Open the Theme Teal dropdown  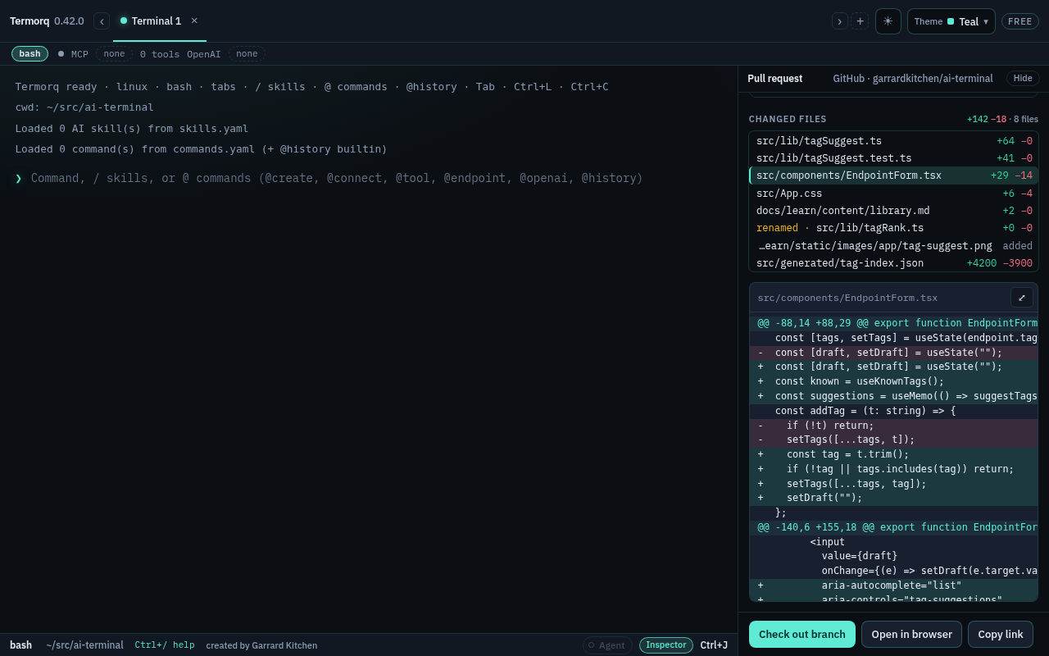(x=951, y=21)
